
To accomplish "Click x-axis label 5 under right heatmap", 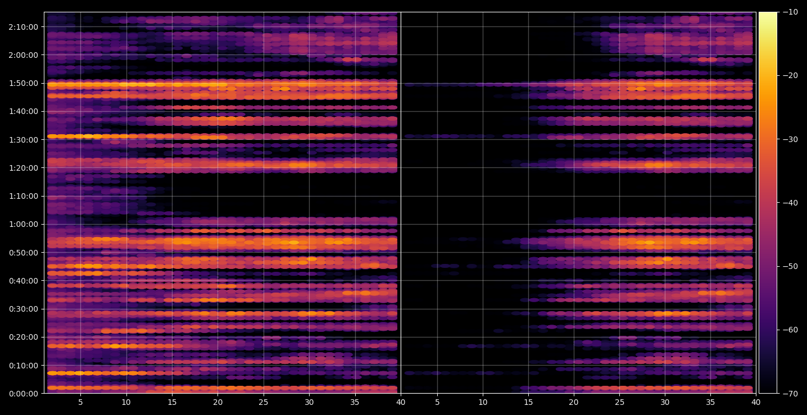I will point(437,403).
